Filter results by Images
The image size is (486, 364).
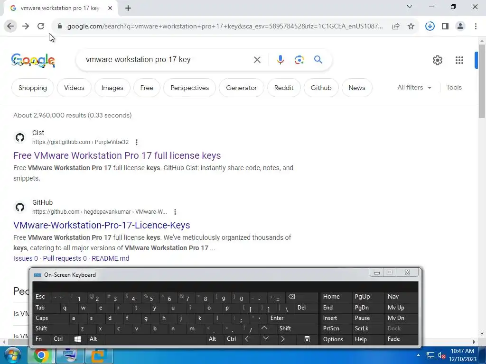click(x=112, y=88)
